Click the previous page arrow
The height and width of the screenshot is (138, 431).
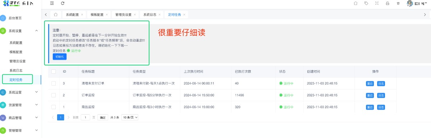coord(53,117)
